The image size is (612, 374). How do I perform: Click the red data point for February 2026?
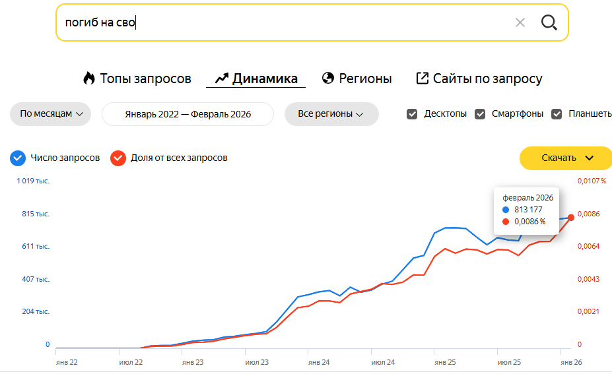pyautogui.click(x=571, y=217)
